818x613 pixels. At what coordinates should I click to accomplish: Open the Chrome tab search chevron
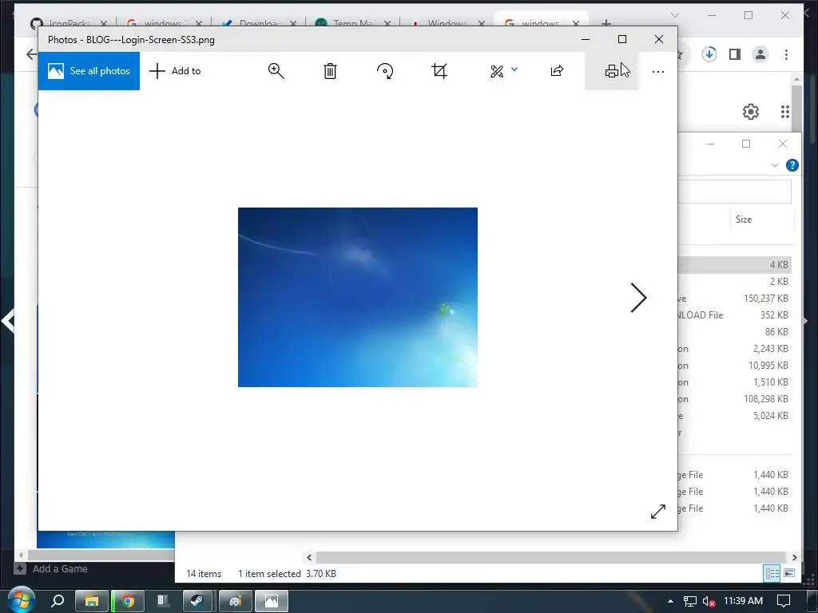[x=675, y=15]
